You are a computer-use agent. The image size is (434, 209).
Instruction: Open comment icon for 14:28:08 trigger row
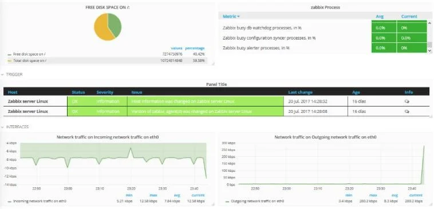click(x=407, y=112)
